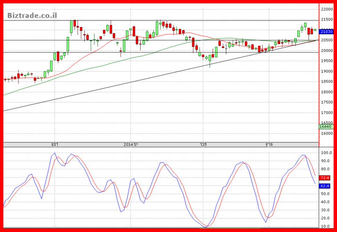Click the דצמ month label on the time axis
Viewport: 337px width, 232px height.
pyautogui.click(x=54, y=144)
